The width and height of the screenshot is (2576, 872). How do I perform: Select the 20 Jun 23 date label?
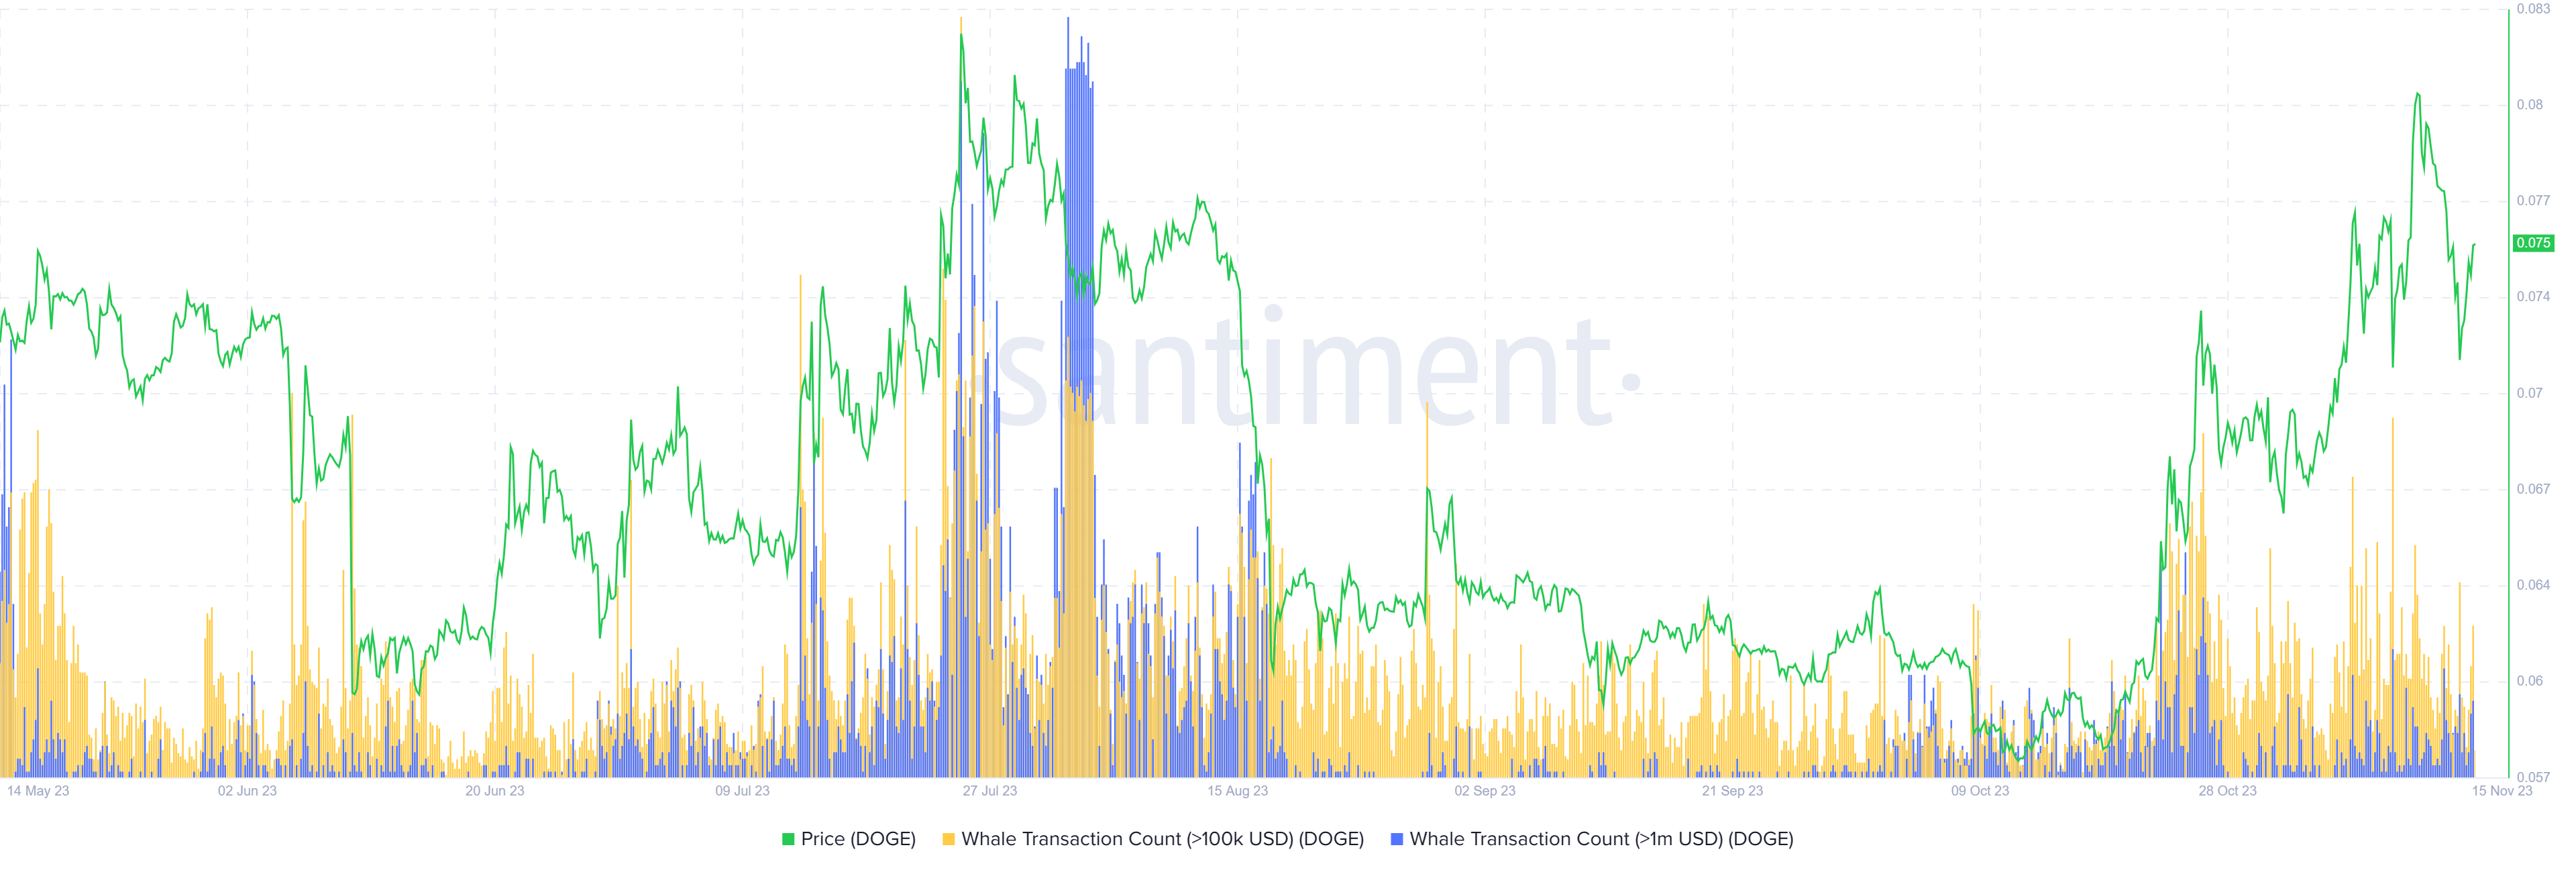(x=494, y=791)
